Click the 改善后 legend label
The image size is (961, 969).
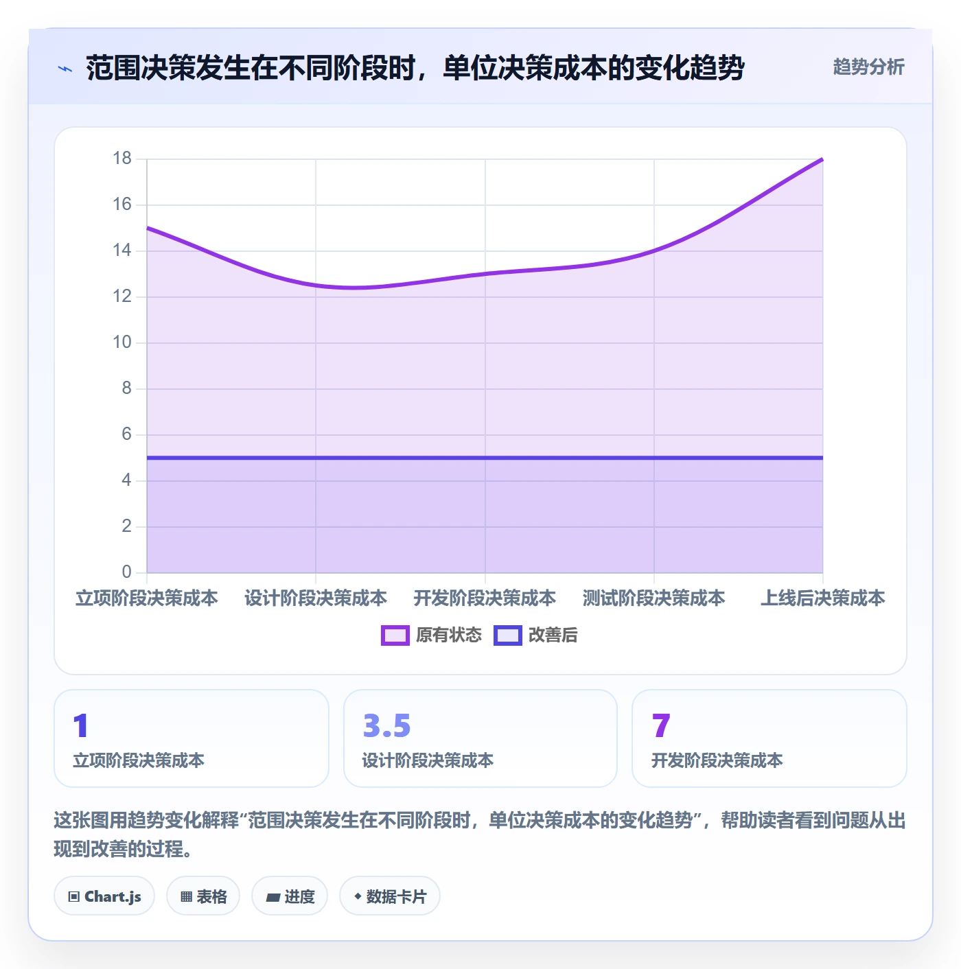click(x=553, y=635)
